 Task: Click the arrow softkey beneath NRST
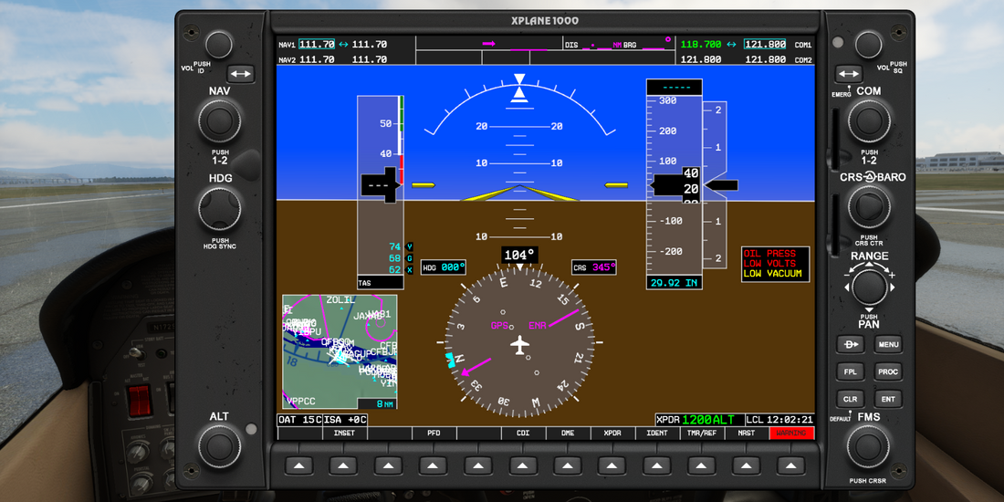tap(746, 465)
